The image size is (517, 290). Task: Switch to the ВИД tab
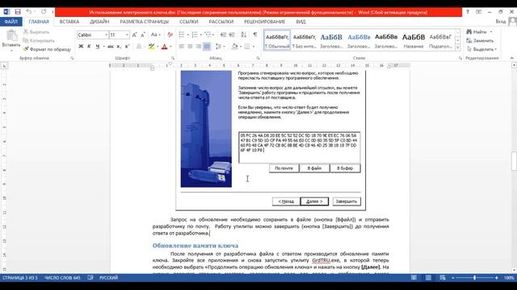pos(301,22)
